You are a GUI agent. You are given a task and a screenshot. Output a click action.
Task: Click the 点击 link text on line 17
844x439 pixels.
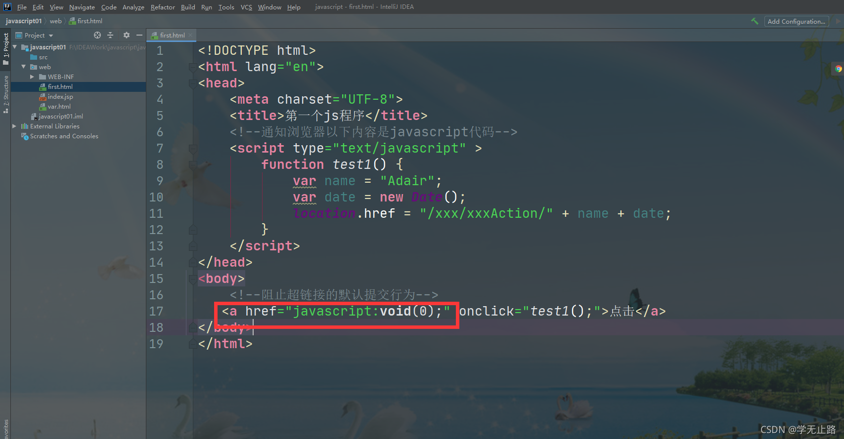point(622,311)
